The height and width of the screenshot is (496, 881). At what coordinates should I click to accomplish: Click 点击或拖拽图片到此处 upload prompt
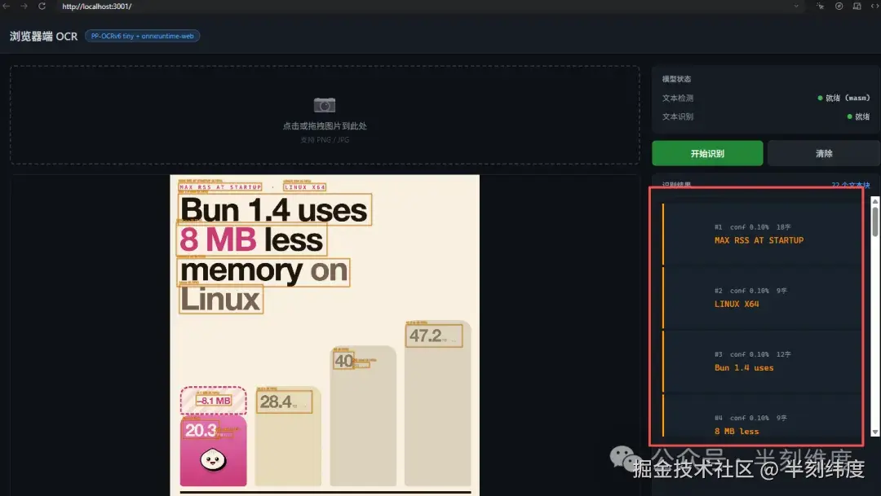point(325,126)
